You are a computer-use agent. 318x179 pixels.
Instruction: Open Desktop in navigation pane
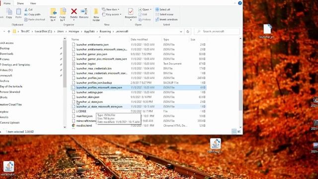click(x=4, y=48)
